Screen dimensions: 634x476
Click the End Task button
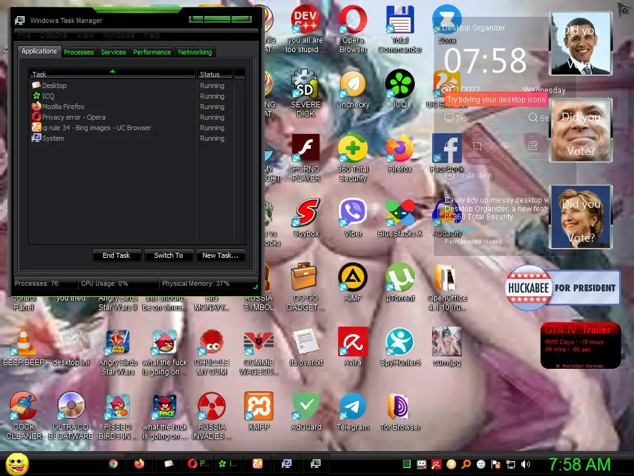pyautogui.click(x=116, y=255)
